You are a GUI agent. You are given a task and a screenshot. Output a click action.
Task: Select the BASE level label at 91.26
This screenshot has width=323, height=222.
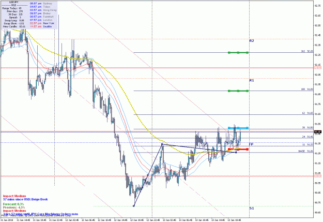tap(306, 151)
